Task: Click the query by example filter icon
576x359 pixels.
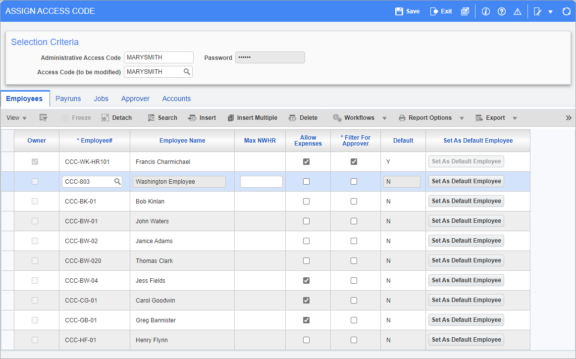Action: (43, 117)
